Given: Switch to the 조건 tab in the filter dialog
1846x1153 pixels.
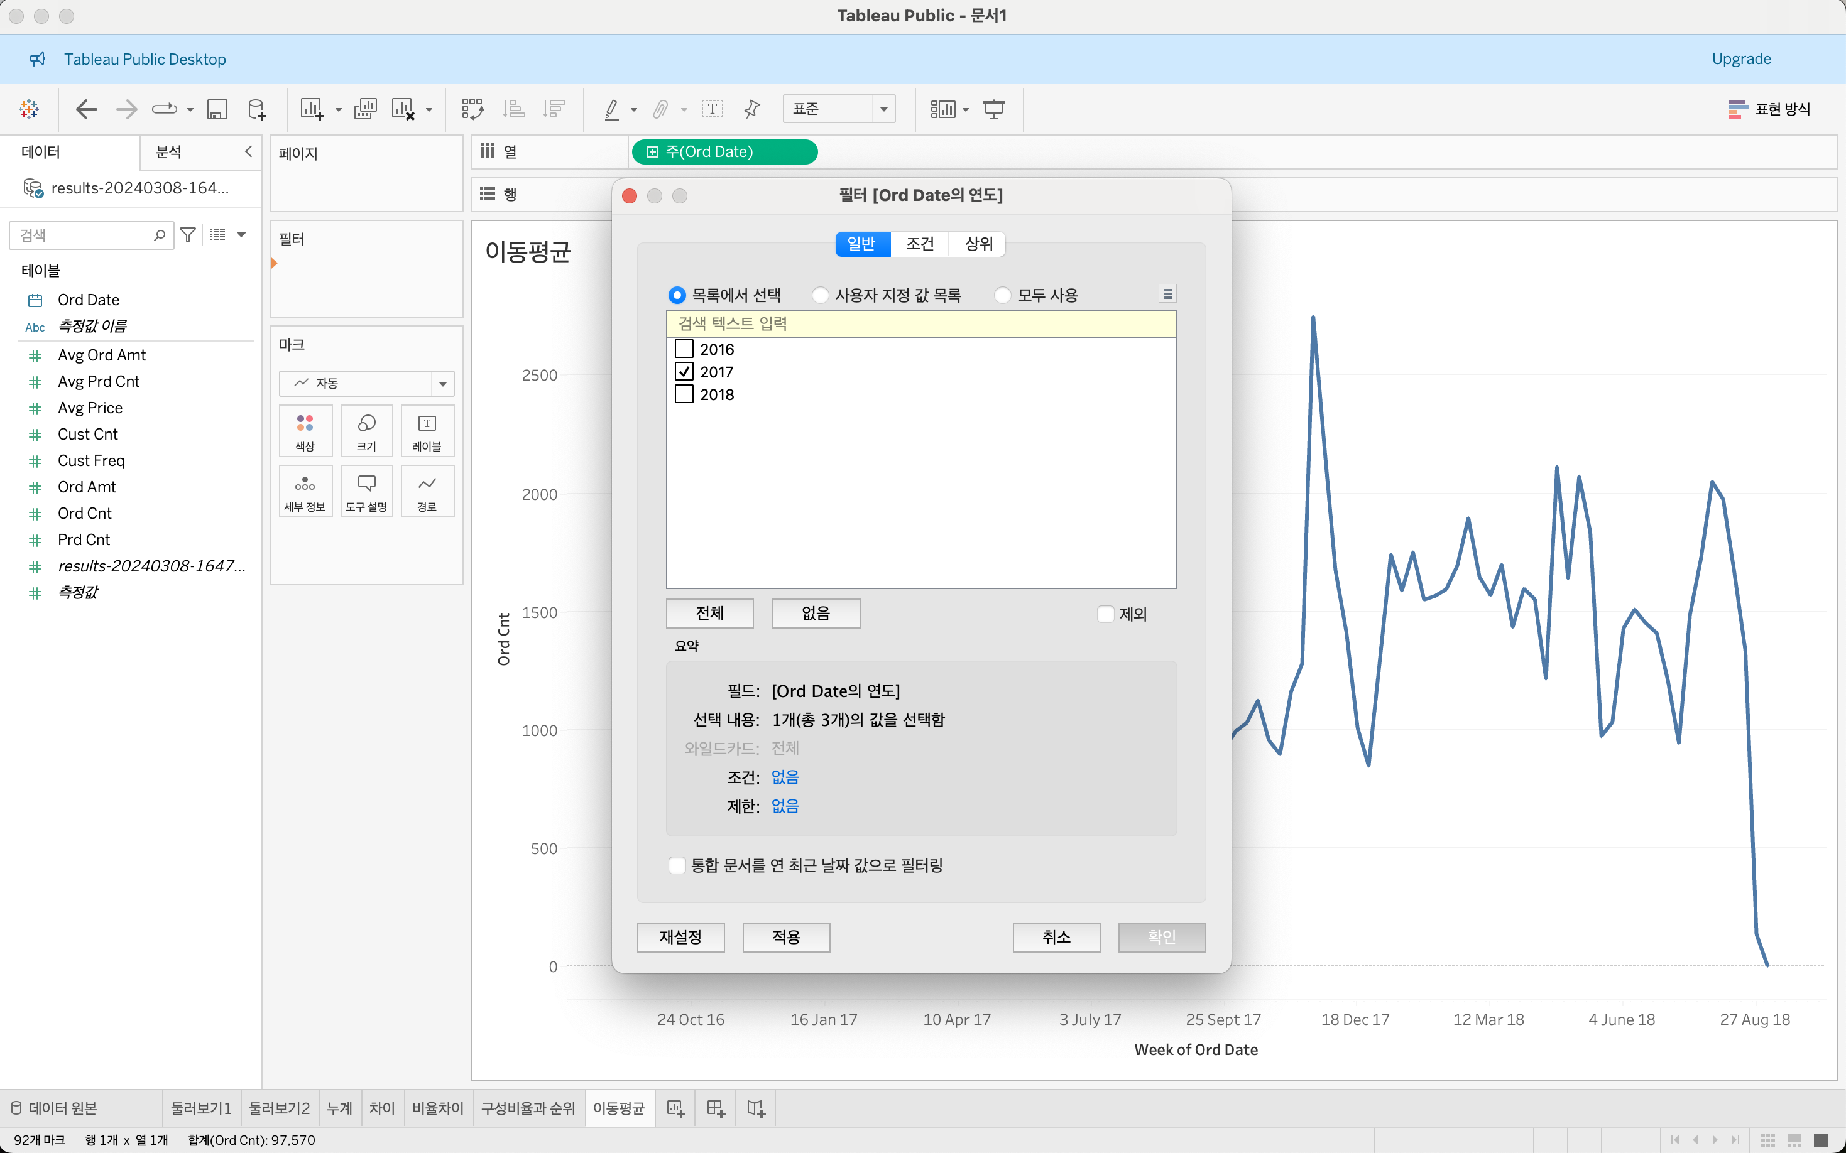Looking at the screenshot, I should (919, 244).
